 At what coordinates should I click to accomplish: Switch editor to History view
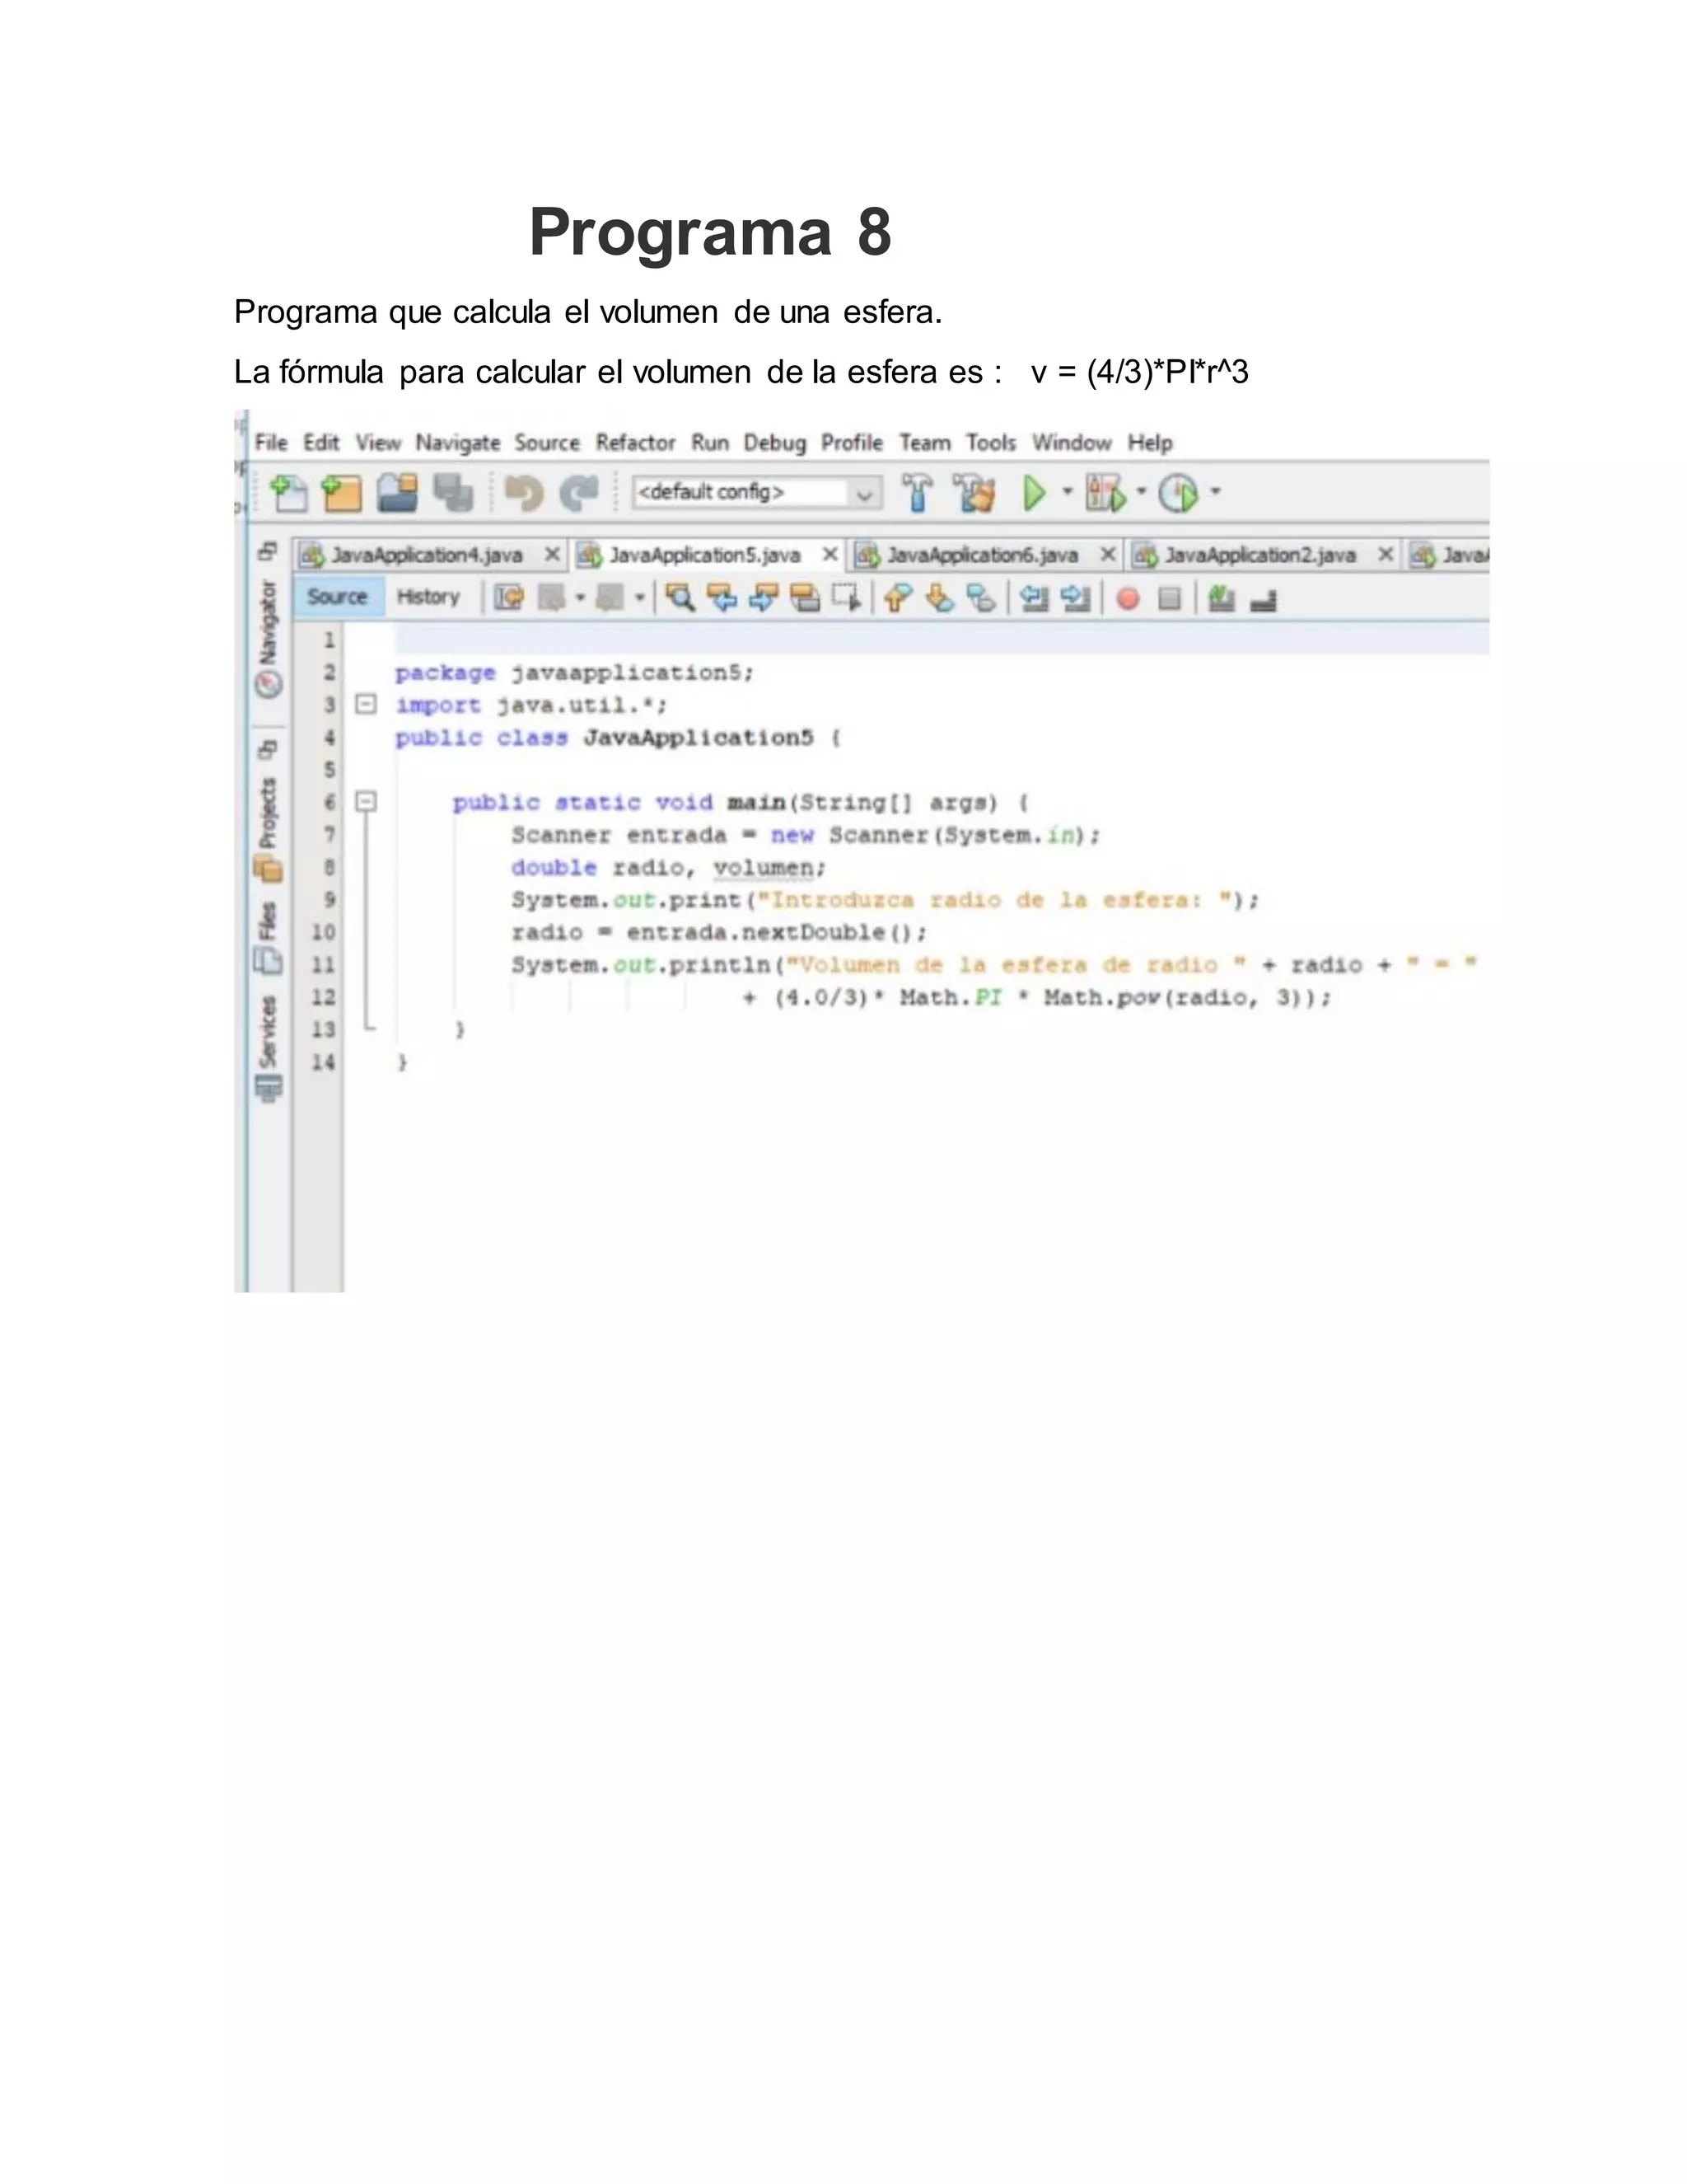coord(428,597)
